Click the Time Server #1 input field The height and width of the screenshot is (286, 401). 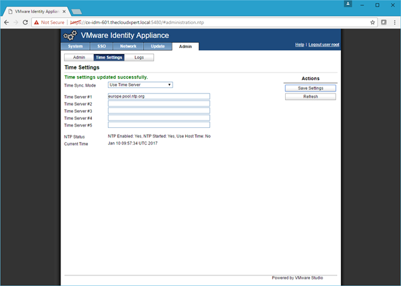pyautogui.click(x=159, y=97)
